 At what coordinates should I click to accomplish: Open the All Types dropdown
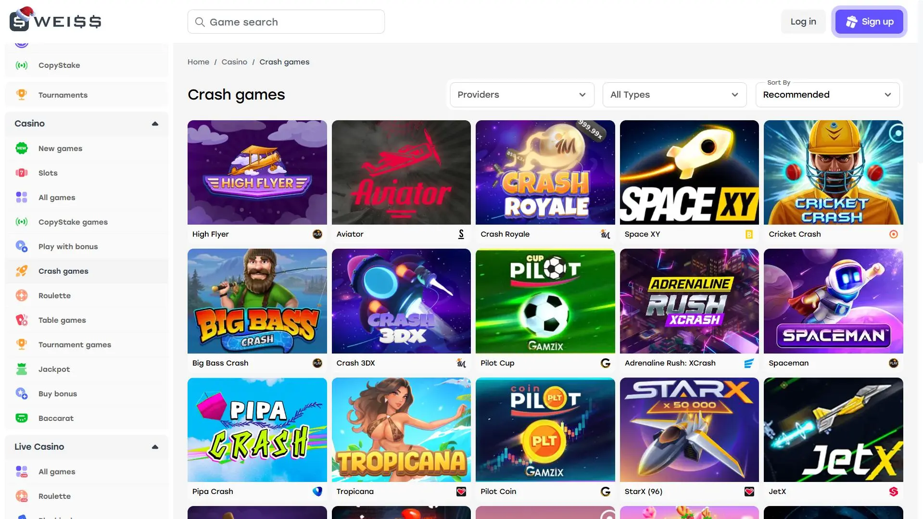(x=674, y=95)
